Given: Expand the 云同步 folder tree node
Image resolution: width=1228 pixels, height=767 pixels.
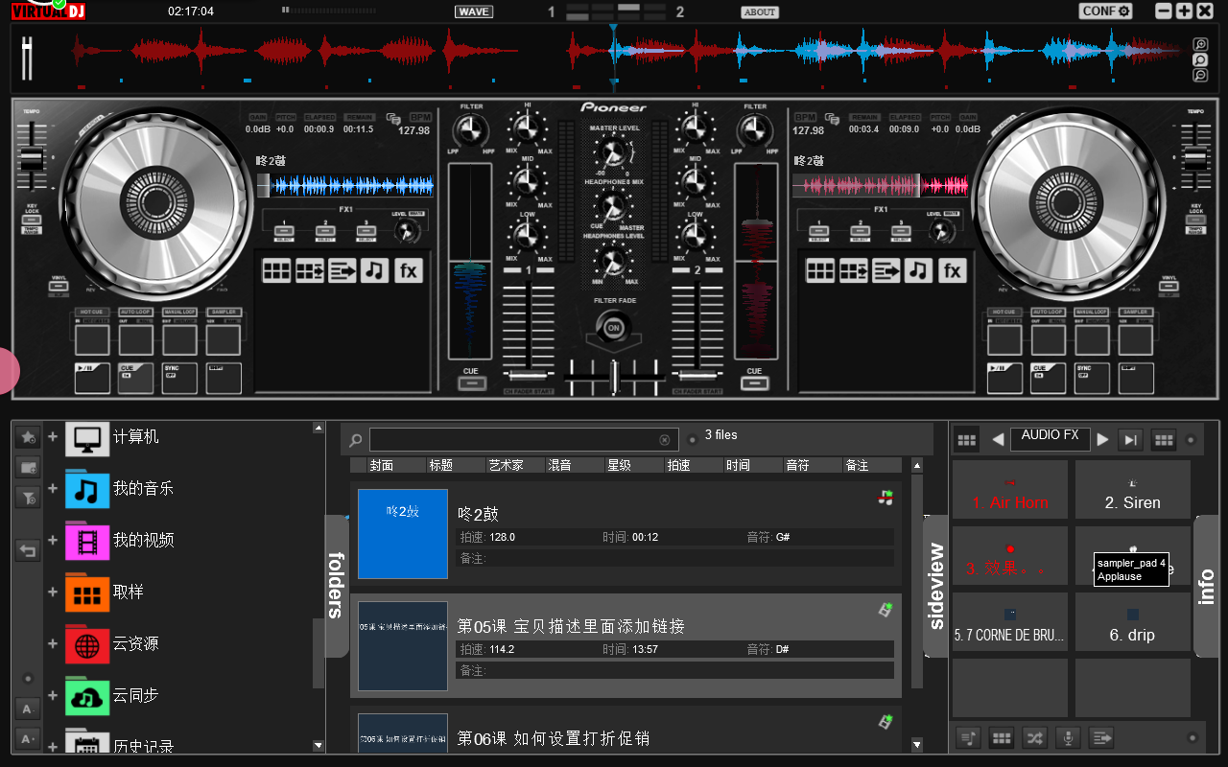Looking at the screenshot, I should 53,695.
